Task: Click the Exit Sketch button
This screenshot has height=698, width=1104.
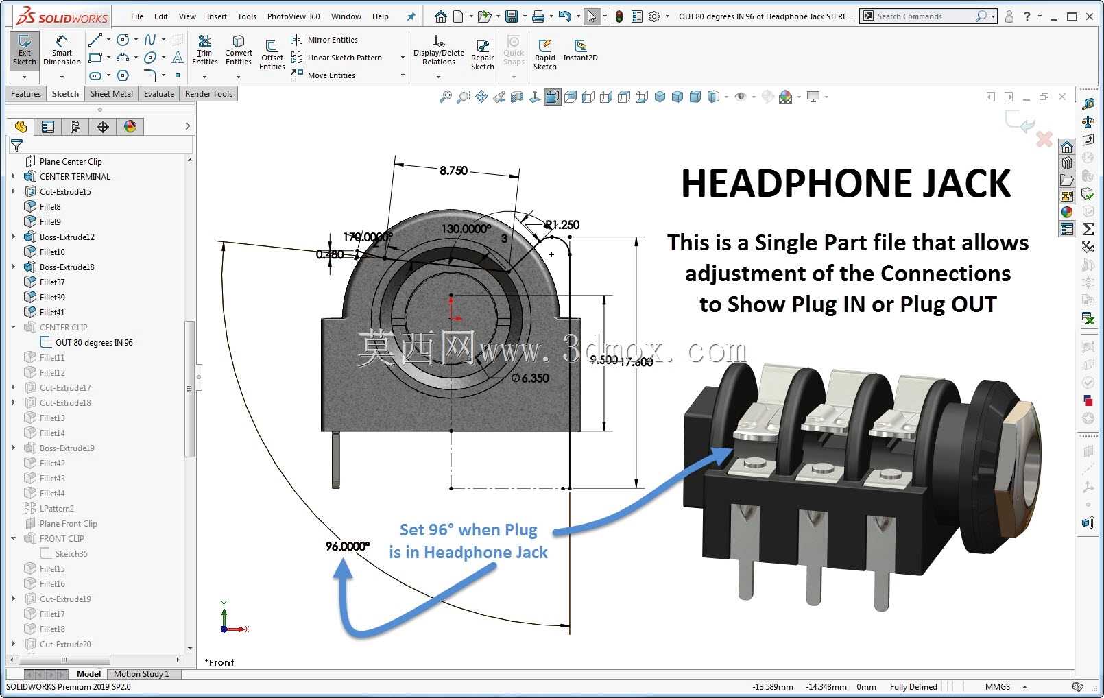Action: point(25,50)
